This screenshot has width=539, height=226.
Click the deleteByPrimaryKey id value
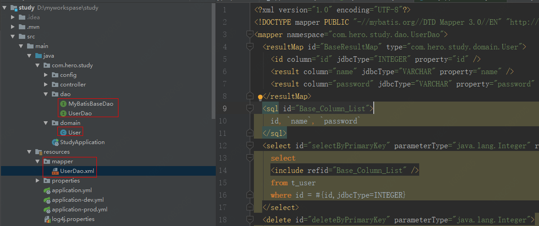[x=349, y=220]
